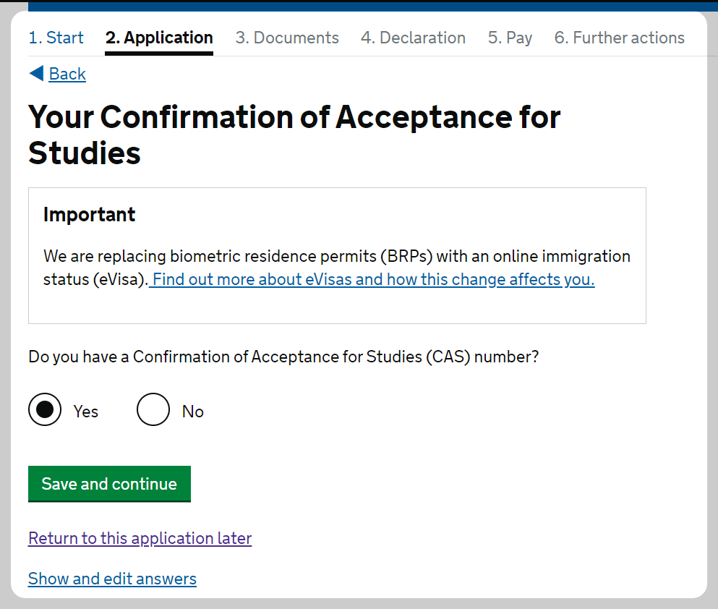Click the Important notice heading
718x609 pixels.
[x=90, y=214]
